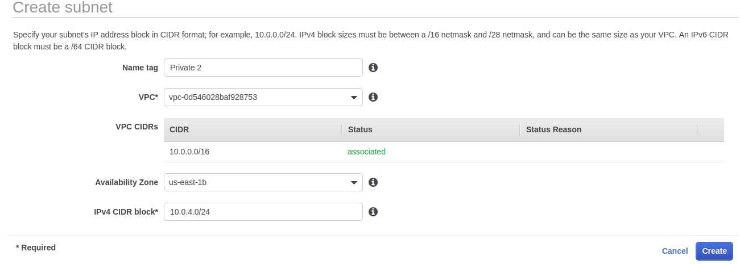The image size is (740, 264).
Task: Expand the Availability Zone dropdown
Action: (x=263, y=182)
